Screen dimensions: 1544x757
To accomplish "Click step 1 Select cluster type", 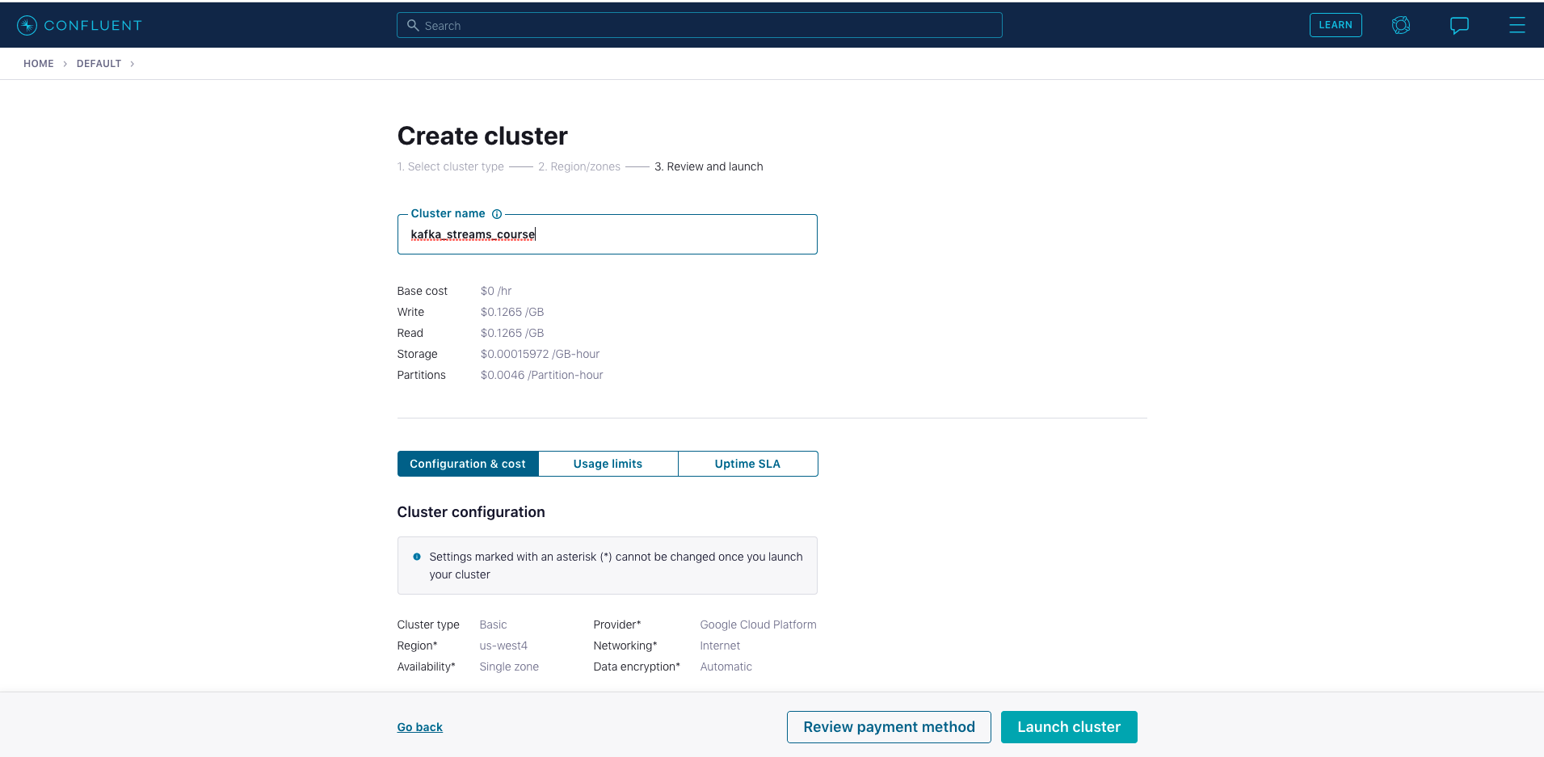I will click(451, 166).
